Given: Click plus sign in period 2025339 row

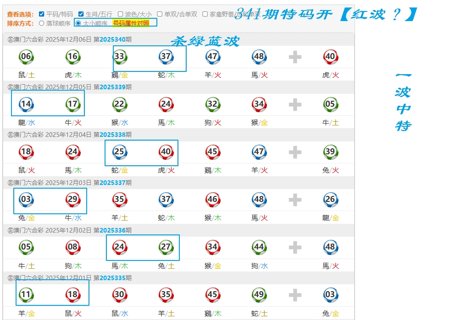Looking at the screenshot, I should click(x=295, y=105).
